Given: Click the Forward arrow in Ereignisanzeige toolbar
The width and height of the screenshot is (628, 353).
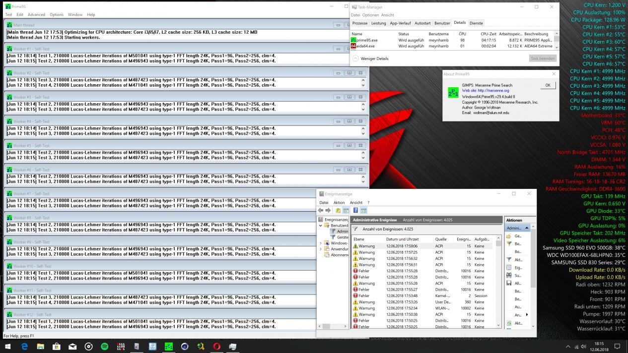Looking at the screenshot, I should [328, 210].
